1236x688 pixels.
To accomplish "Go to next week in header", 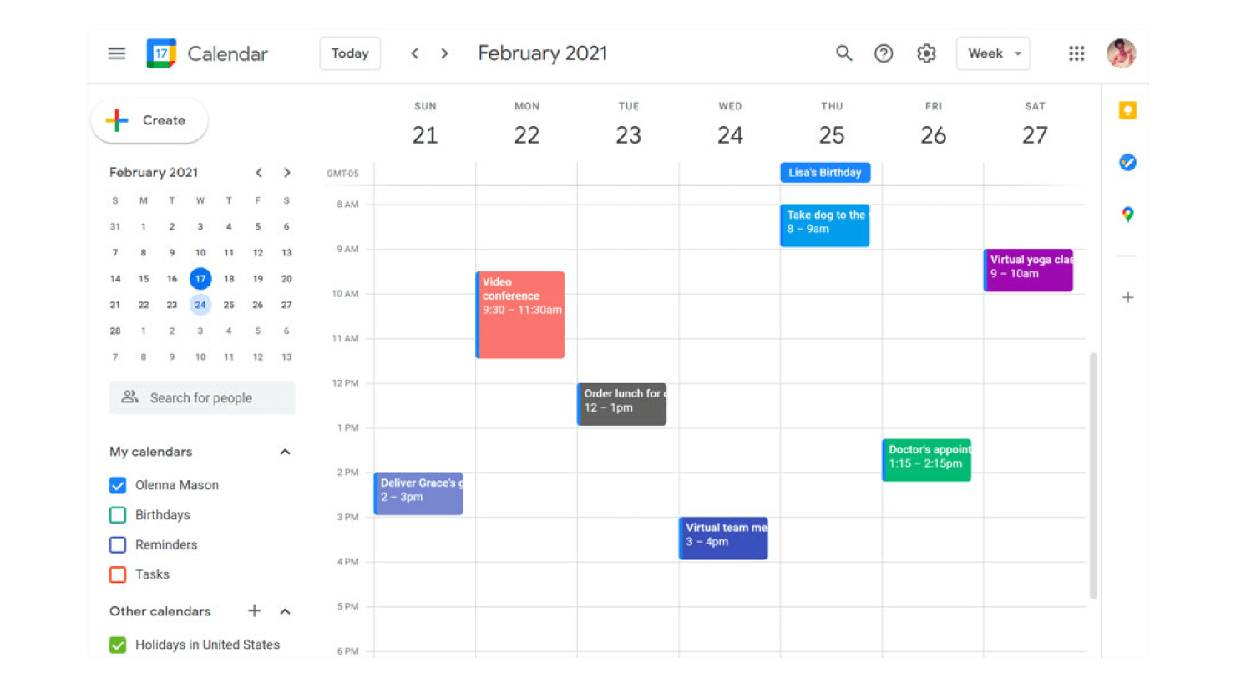I will point(444,53).
